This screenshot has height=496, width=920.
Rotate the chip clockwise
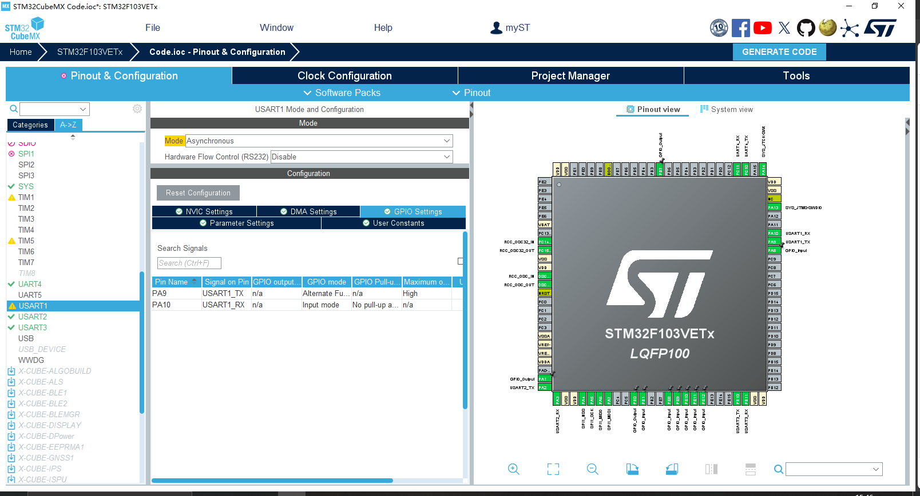632,469
